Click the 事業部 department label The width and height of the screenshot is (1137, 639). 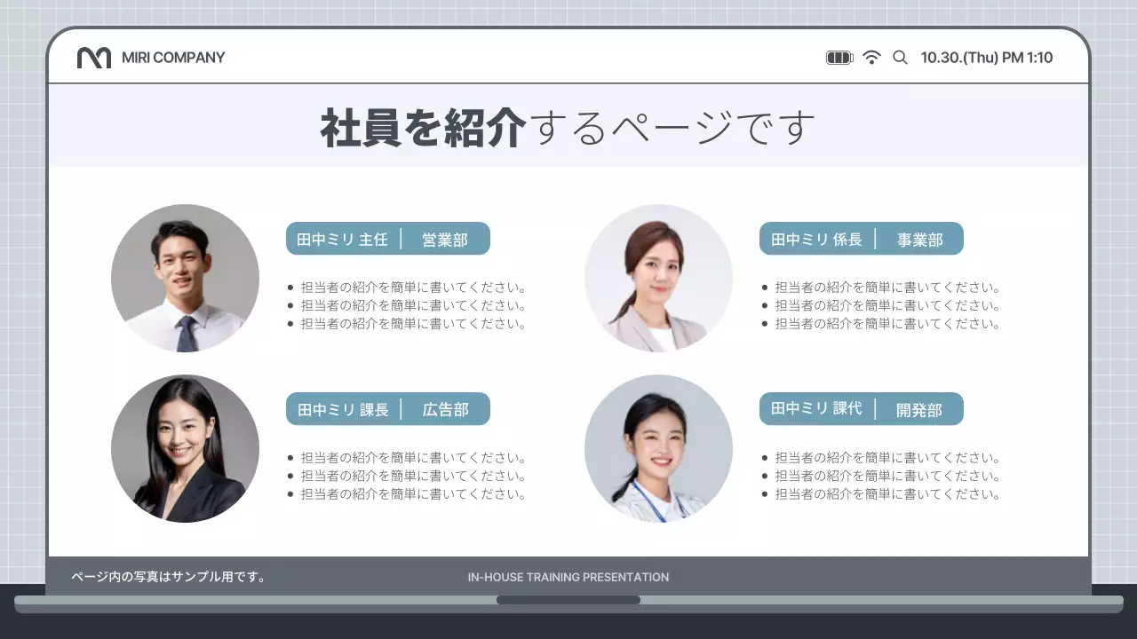click(x=919, y=240)
